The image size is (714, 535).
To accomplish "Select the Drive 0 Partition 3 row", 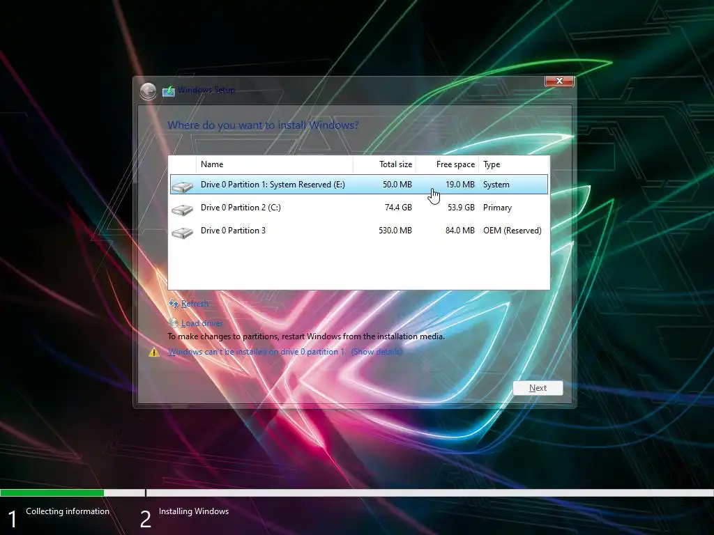I will 359,230.
